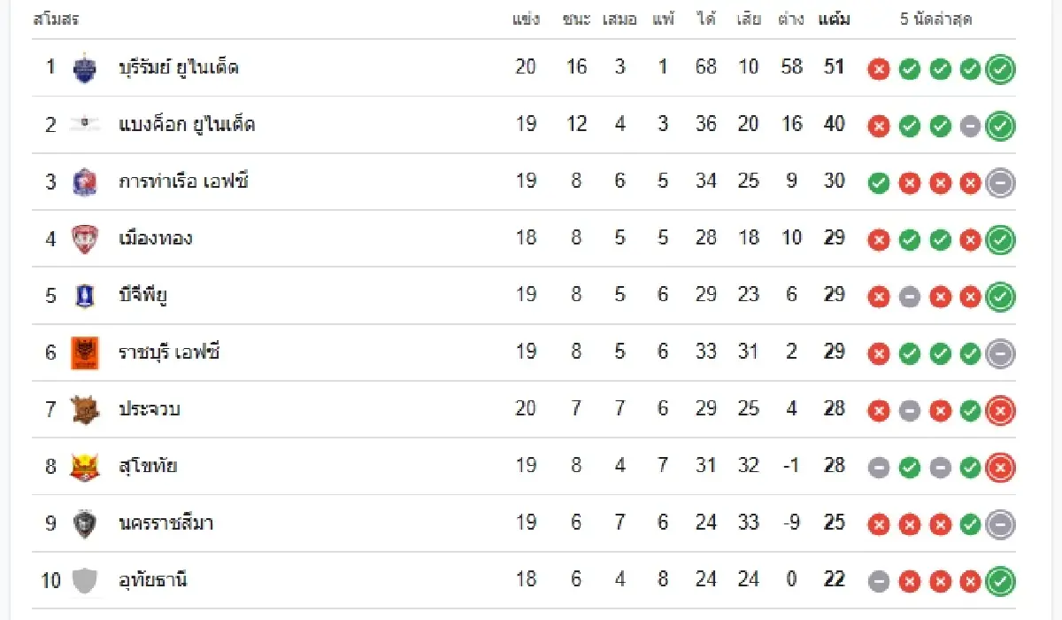Click the Muangthong (เมืองทอง) club crest

click(84, 238)
